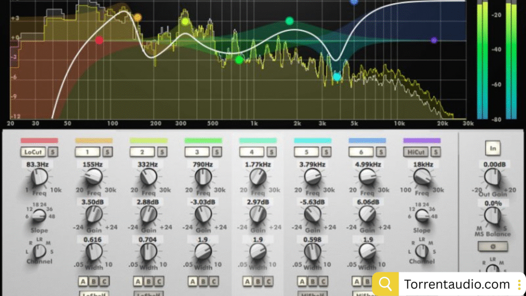526x296 pixels.
Task: Toggle the HiCut filter button
Action: pos(416,152)
